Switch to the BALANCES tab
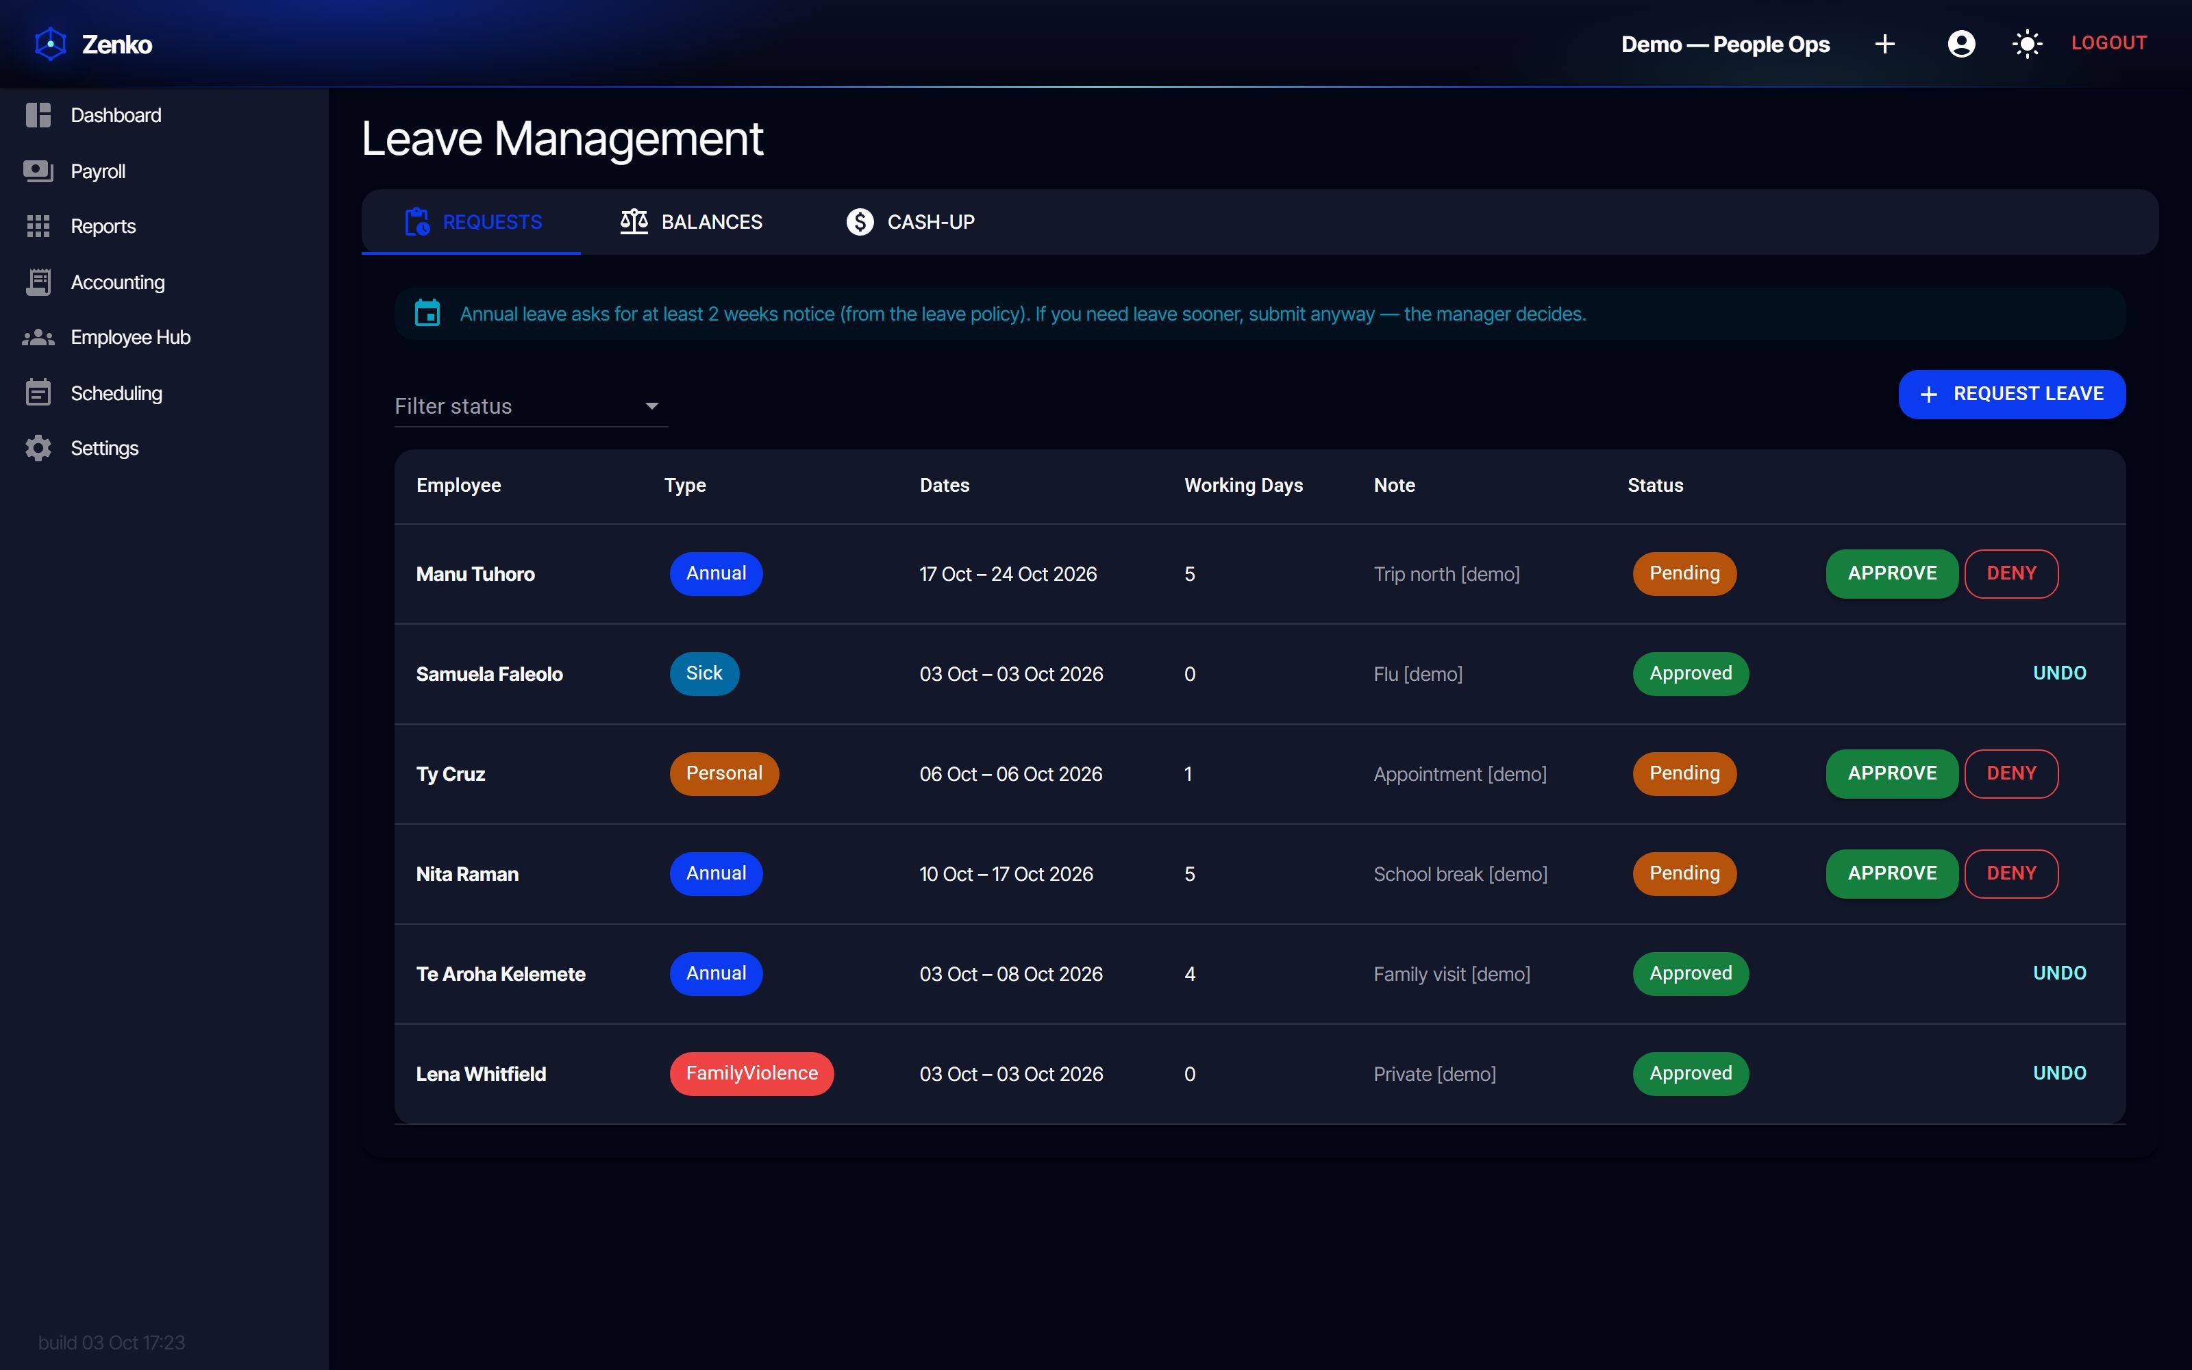 (x=691, y=221)
